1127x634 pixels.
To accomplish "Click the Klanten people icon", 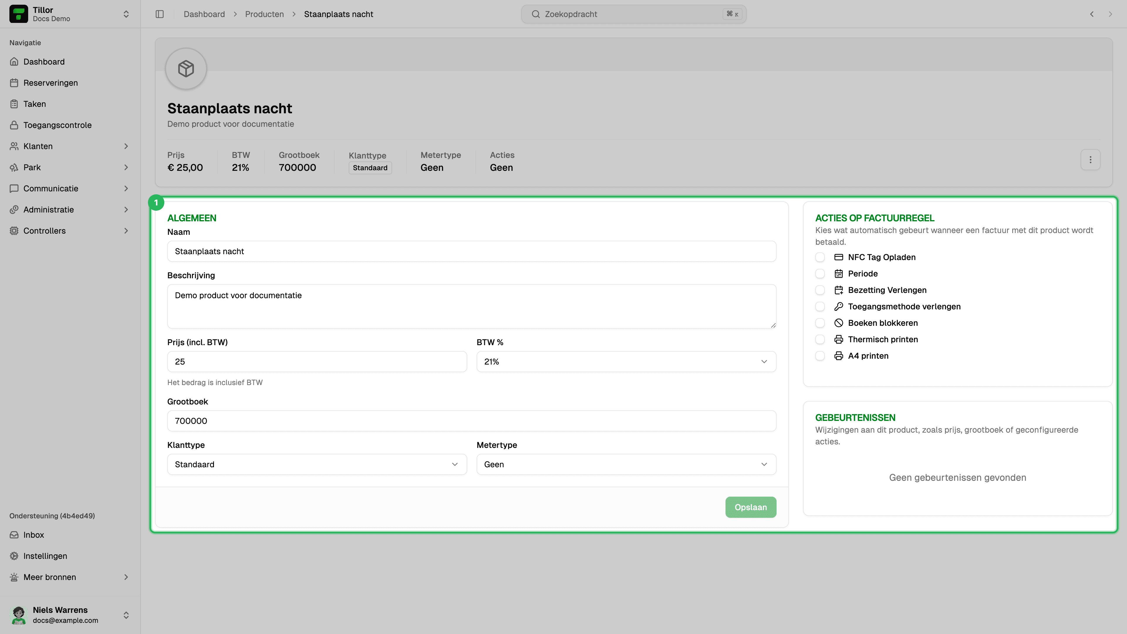I will coord(14,146).
